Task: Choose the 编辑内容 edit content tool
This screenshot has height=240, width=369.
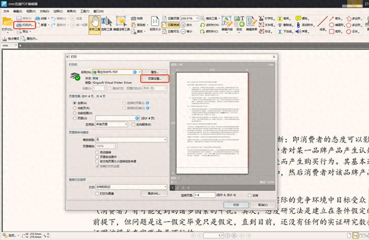Action: click(x=227, y=25)
